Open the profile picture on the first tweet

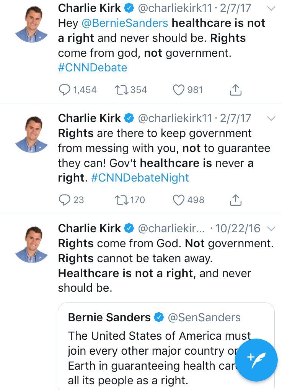pos(31,23)
